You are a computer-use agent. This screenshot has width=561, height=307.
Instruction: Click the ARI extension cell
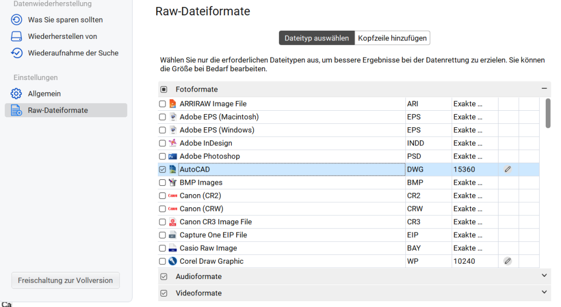point(428,104)
